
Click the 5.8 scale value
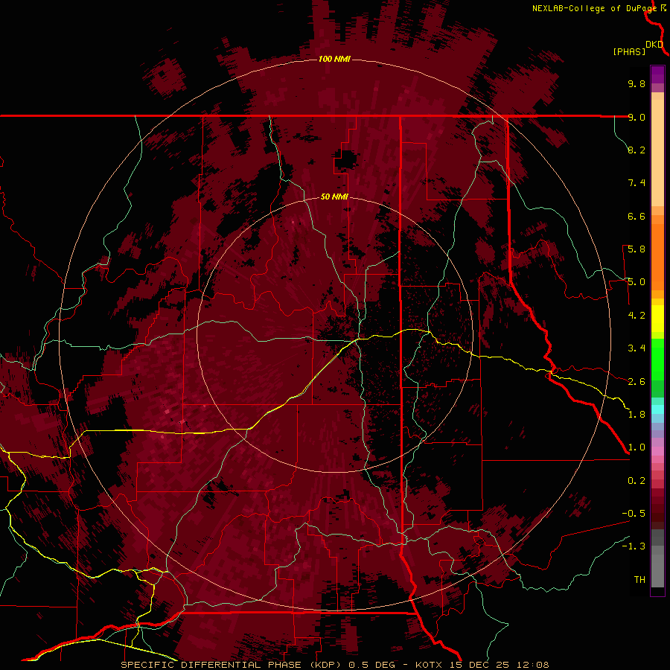pos(636,249)
